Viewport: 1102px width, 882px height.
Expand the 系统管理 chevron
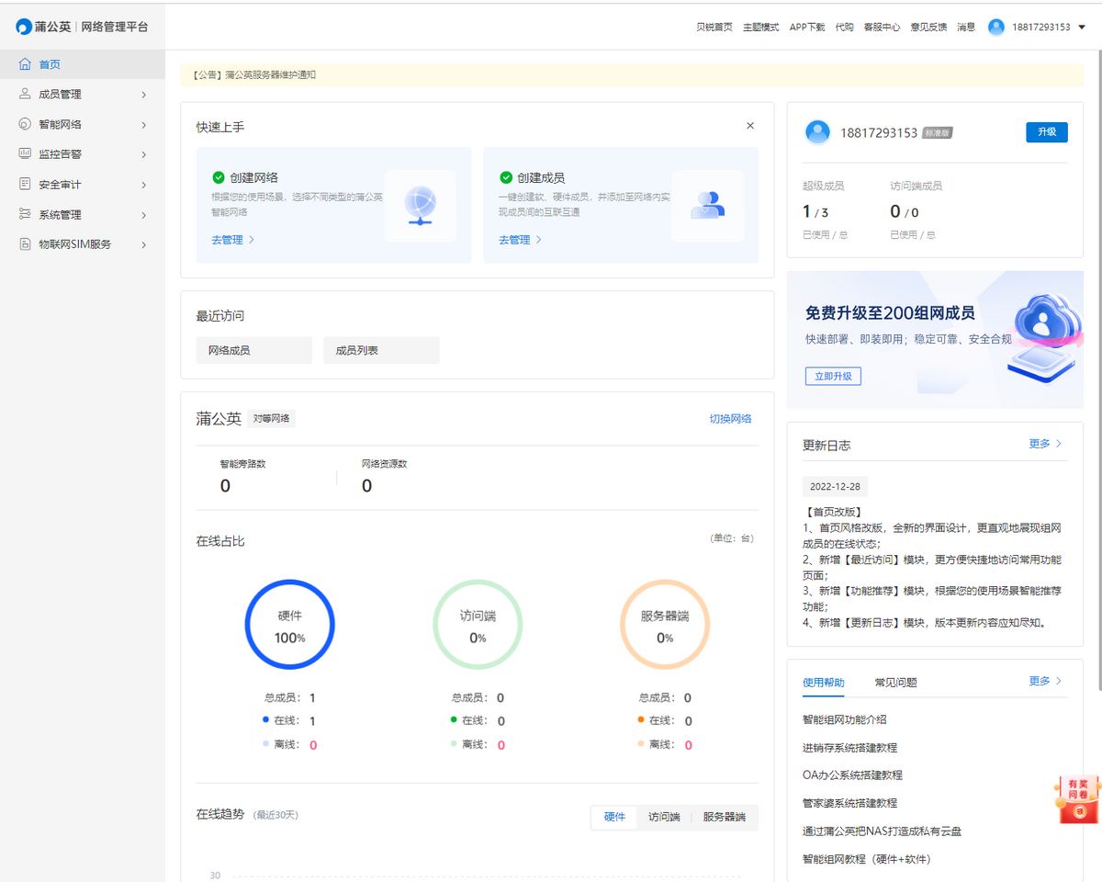point(144,215)
